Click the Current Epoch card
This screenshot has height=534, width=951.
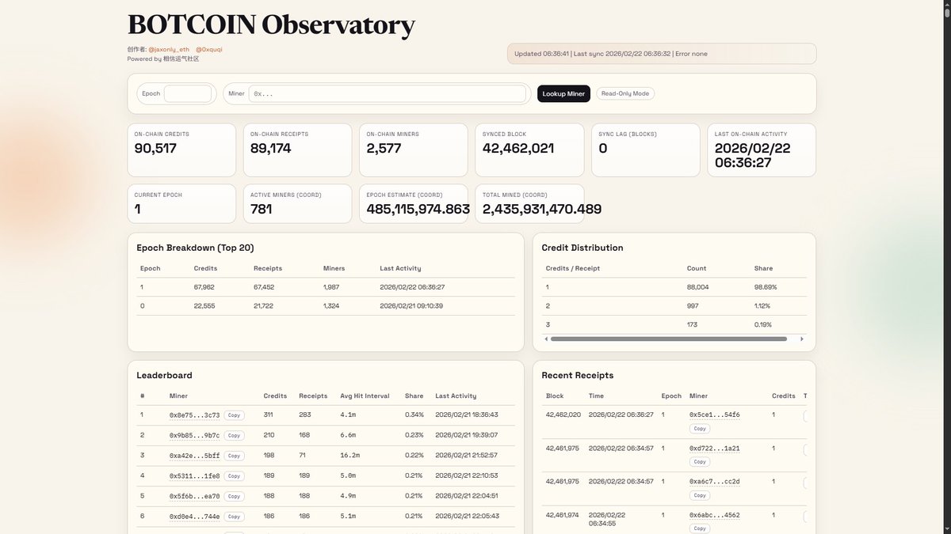tap(181, 204)
